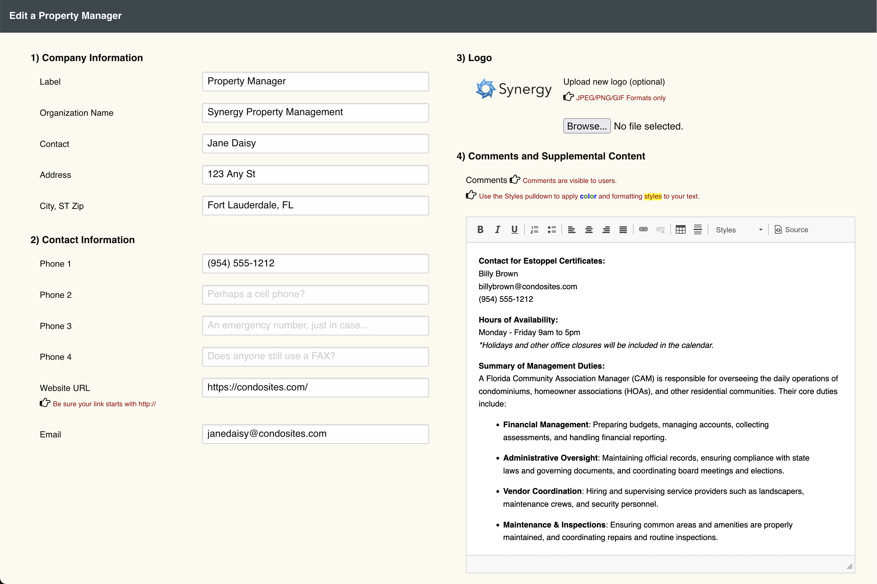Insert a bulleted list
Viewport: 877px width, 584px height.
tap(552, 230)
